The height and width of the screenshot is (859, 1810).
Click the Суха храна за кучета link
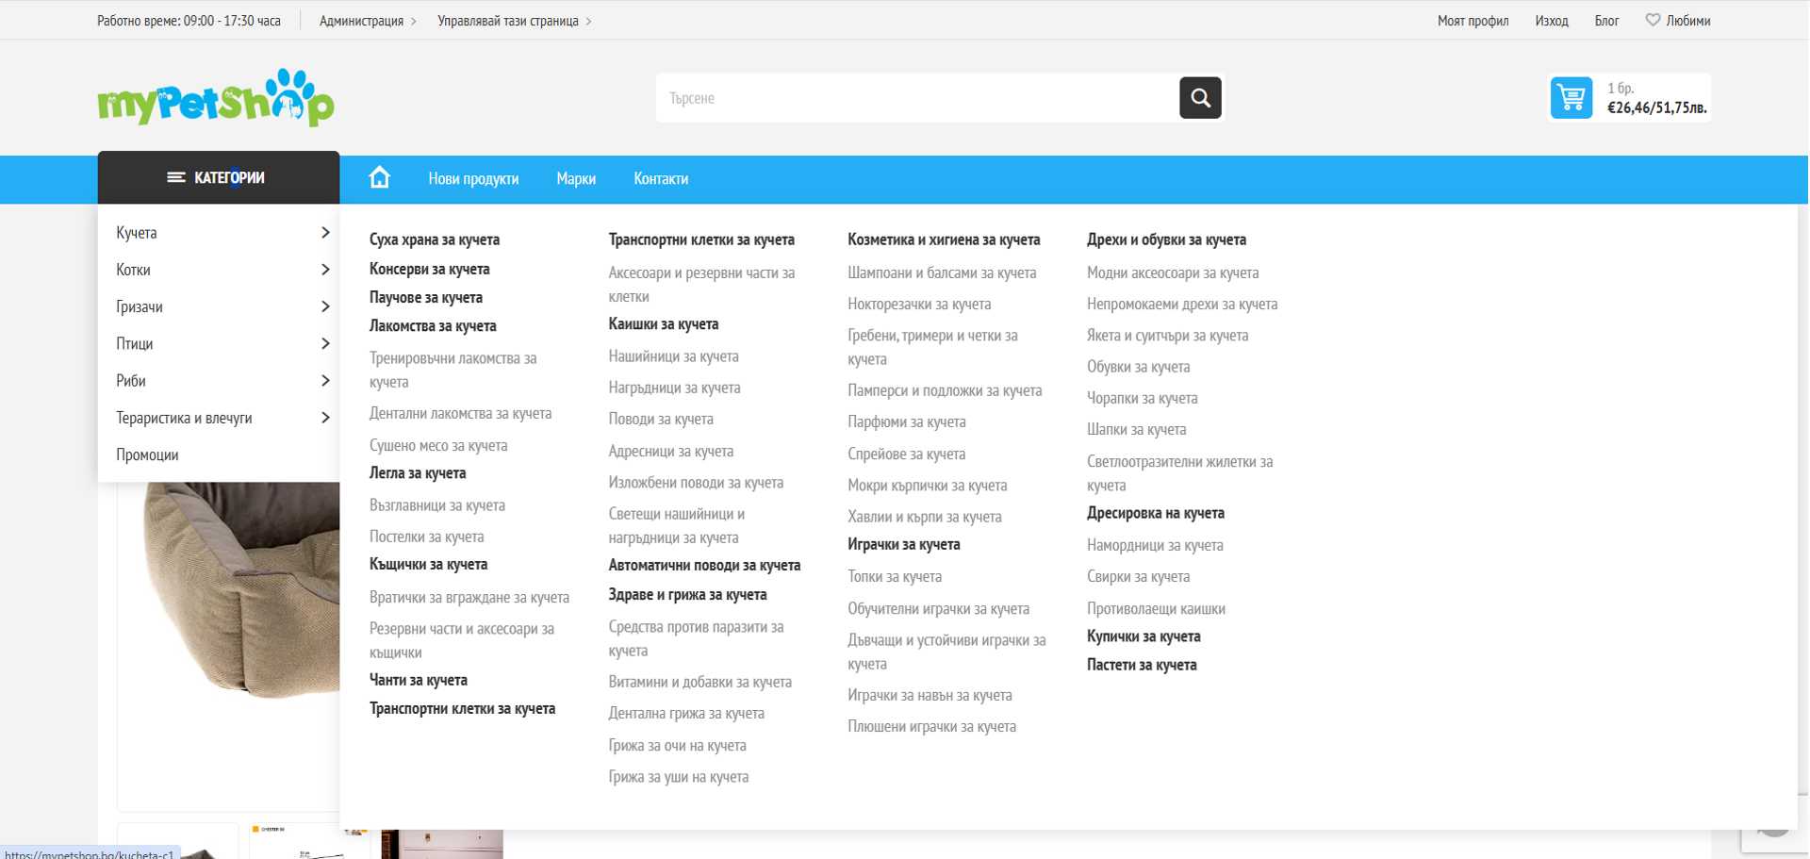(435, 240)
